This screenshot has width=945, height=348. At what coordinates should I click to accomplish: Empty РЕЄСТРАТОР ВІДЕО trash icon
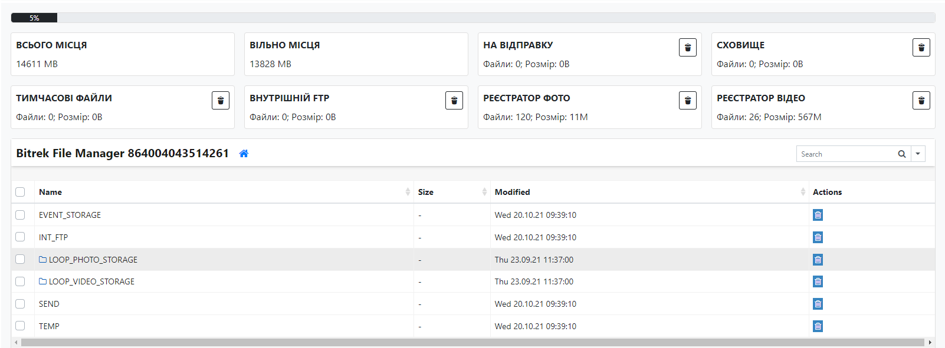921,101
